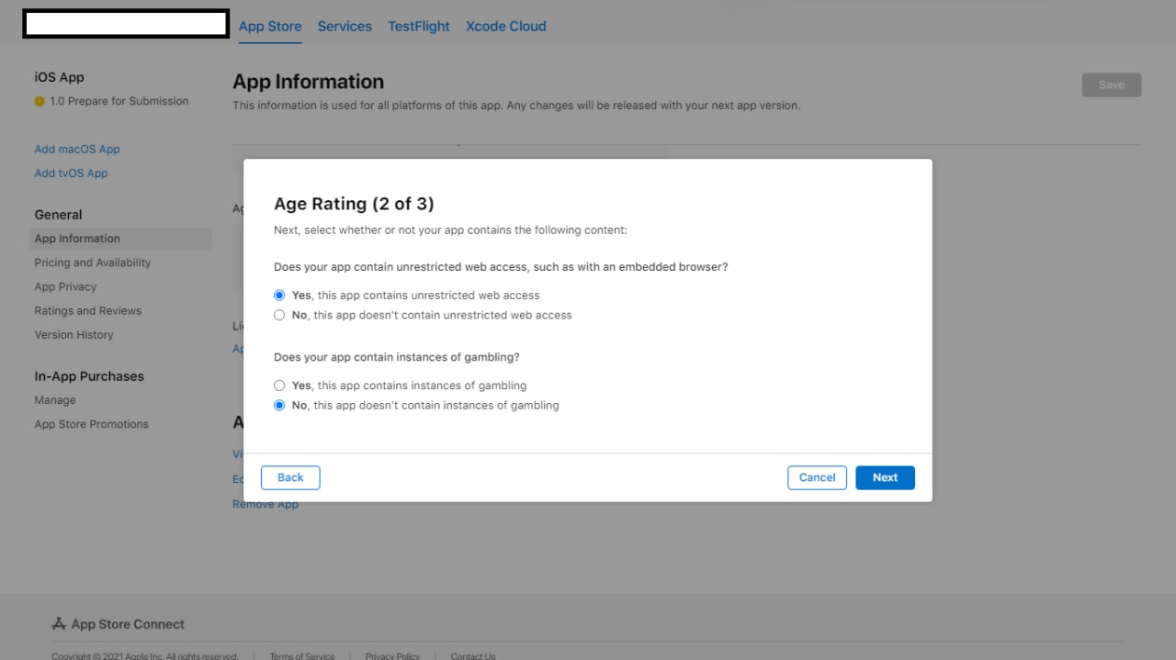Open Manage under In-App Purchases
Viewport: 1176px width, 660px height.
click(55, 400)
